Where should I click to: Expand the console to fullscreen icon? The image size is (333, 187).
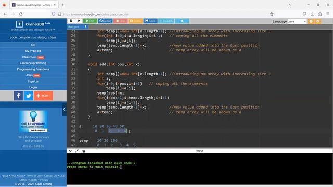click(x=76, y=151)
